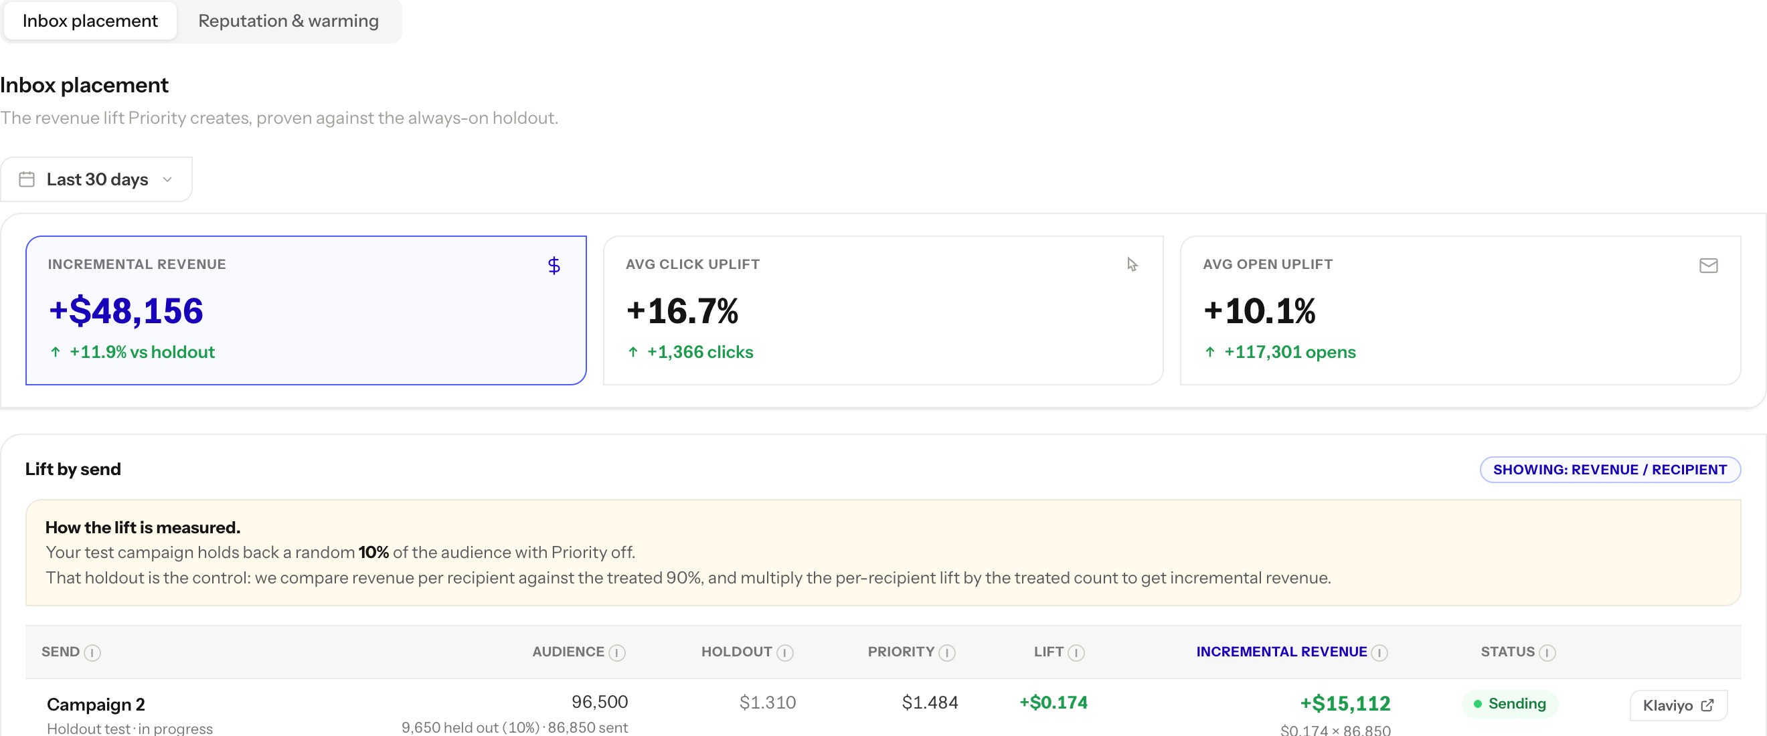Click the +$0.174 lift value
Screen dimensions: 1767x736
coord(1053,703)
